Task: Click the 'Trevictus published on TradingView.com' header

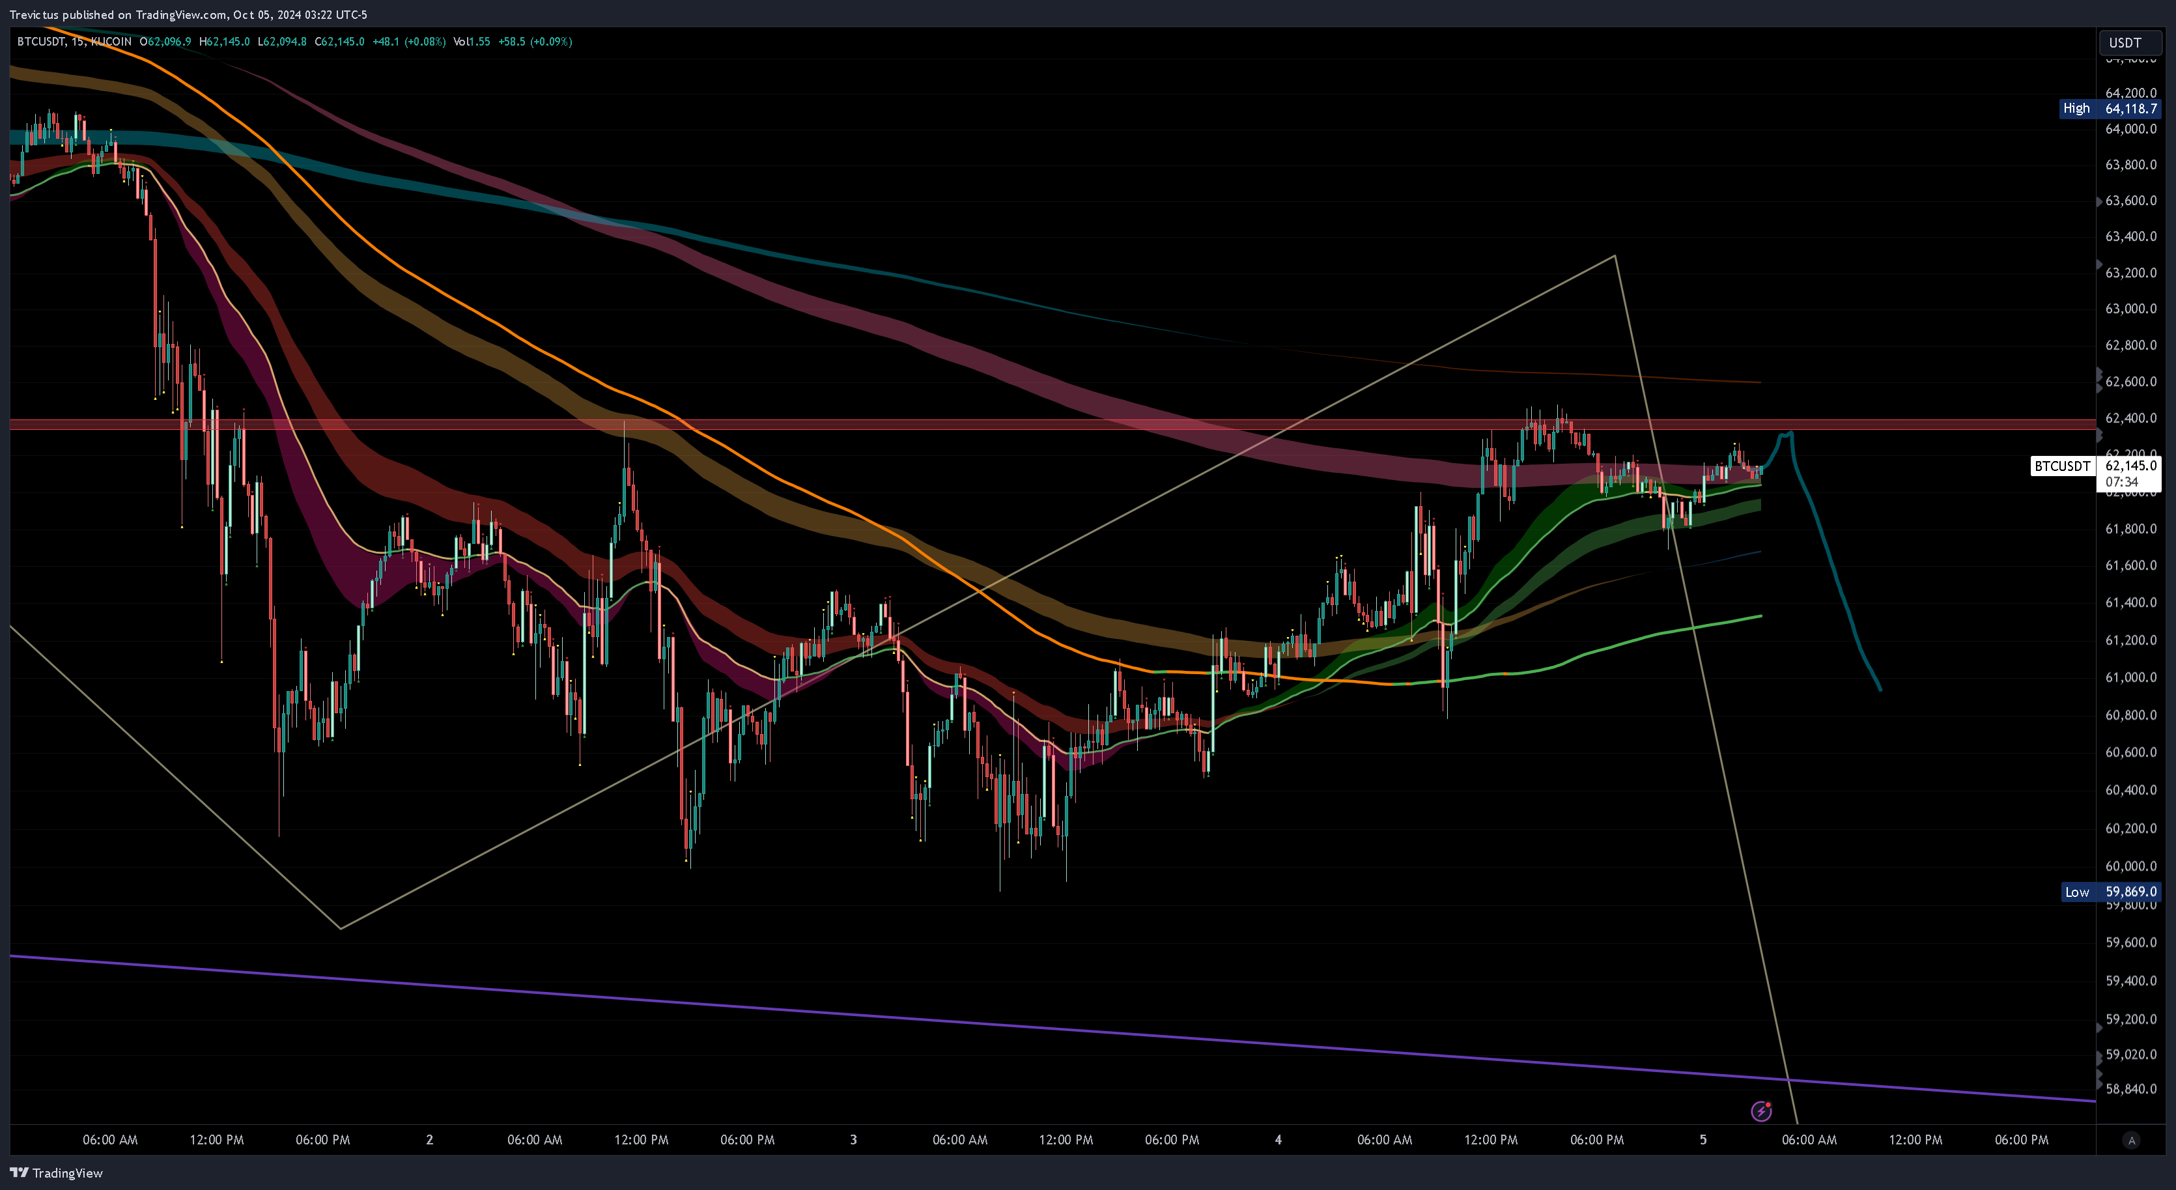Action: pos(188,14)
